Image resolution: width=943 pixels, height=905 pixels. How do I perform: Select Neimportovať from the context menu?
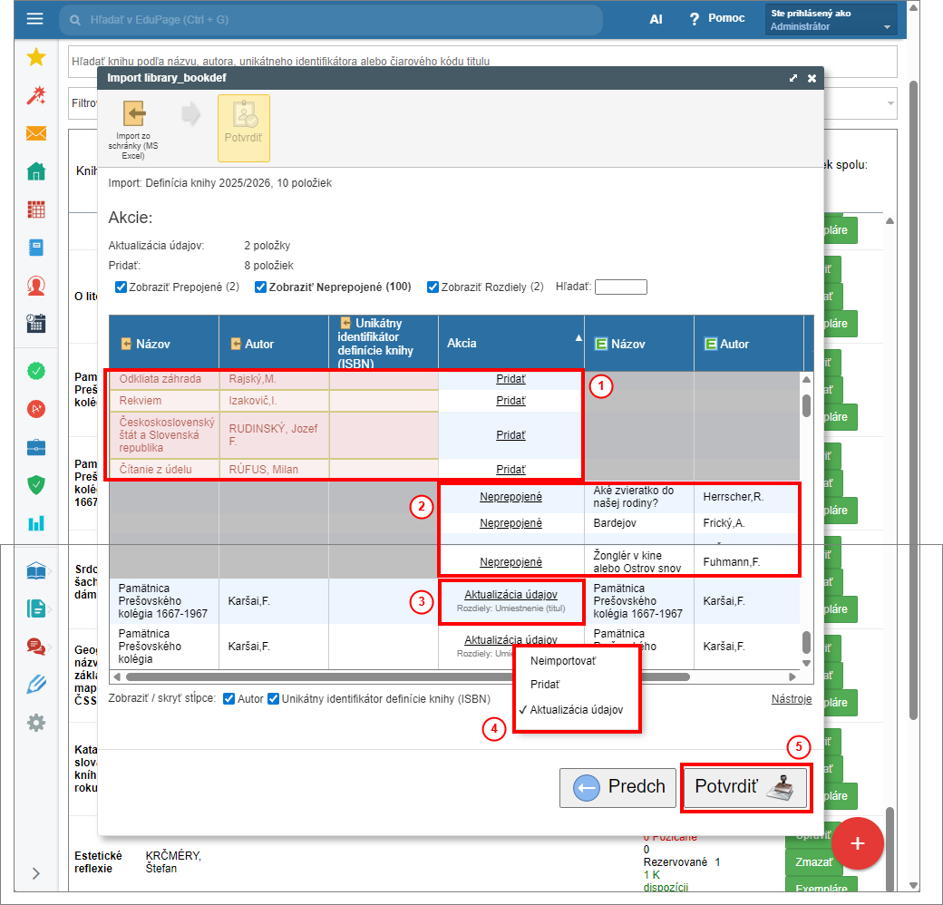[x=562, y=661]
